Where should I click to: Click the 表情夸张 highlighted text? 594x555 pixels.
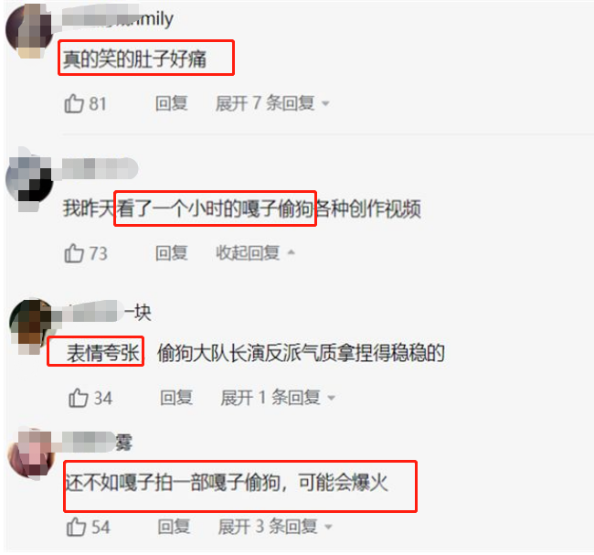(x=103, y=353)
